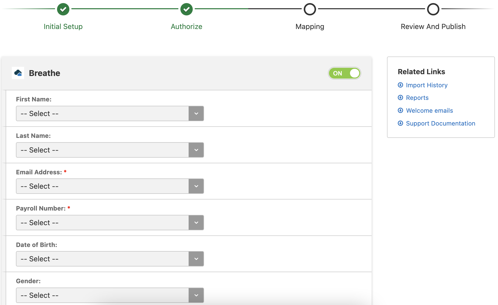Click the Review And Publish tab label
This screenshot has height=305, width=498.
pyautogui.click(x=433, y=26)
